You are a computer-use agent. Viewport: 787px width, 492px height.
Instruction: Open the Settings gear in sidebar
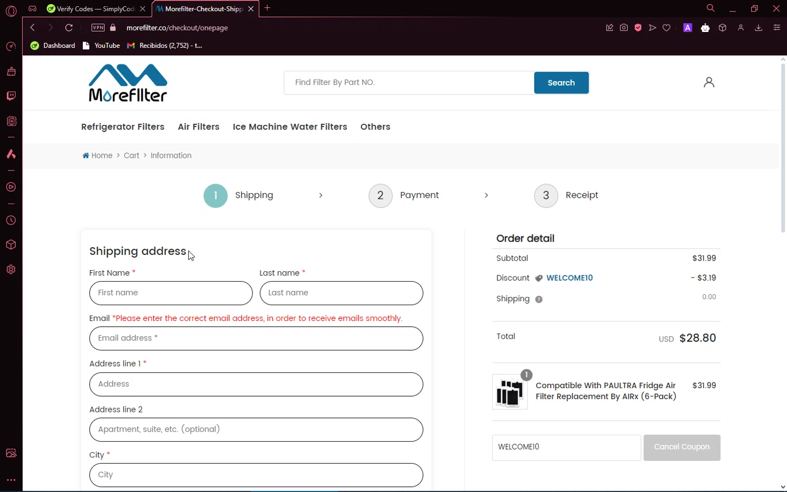(x=11, y=270)
